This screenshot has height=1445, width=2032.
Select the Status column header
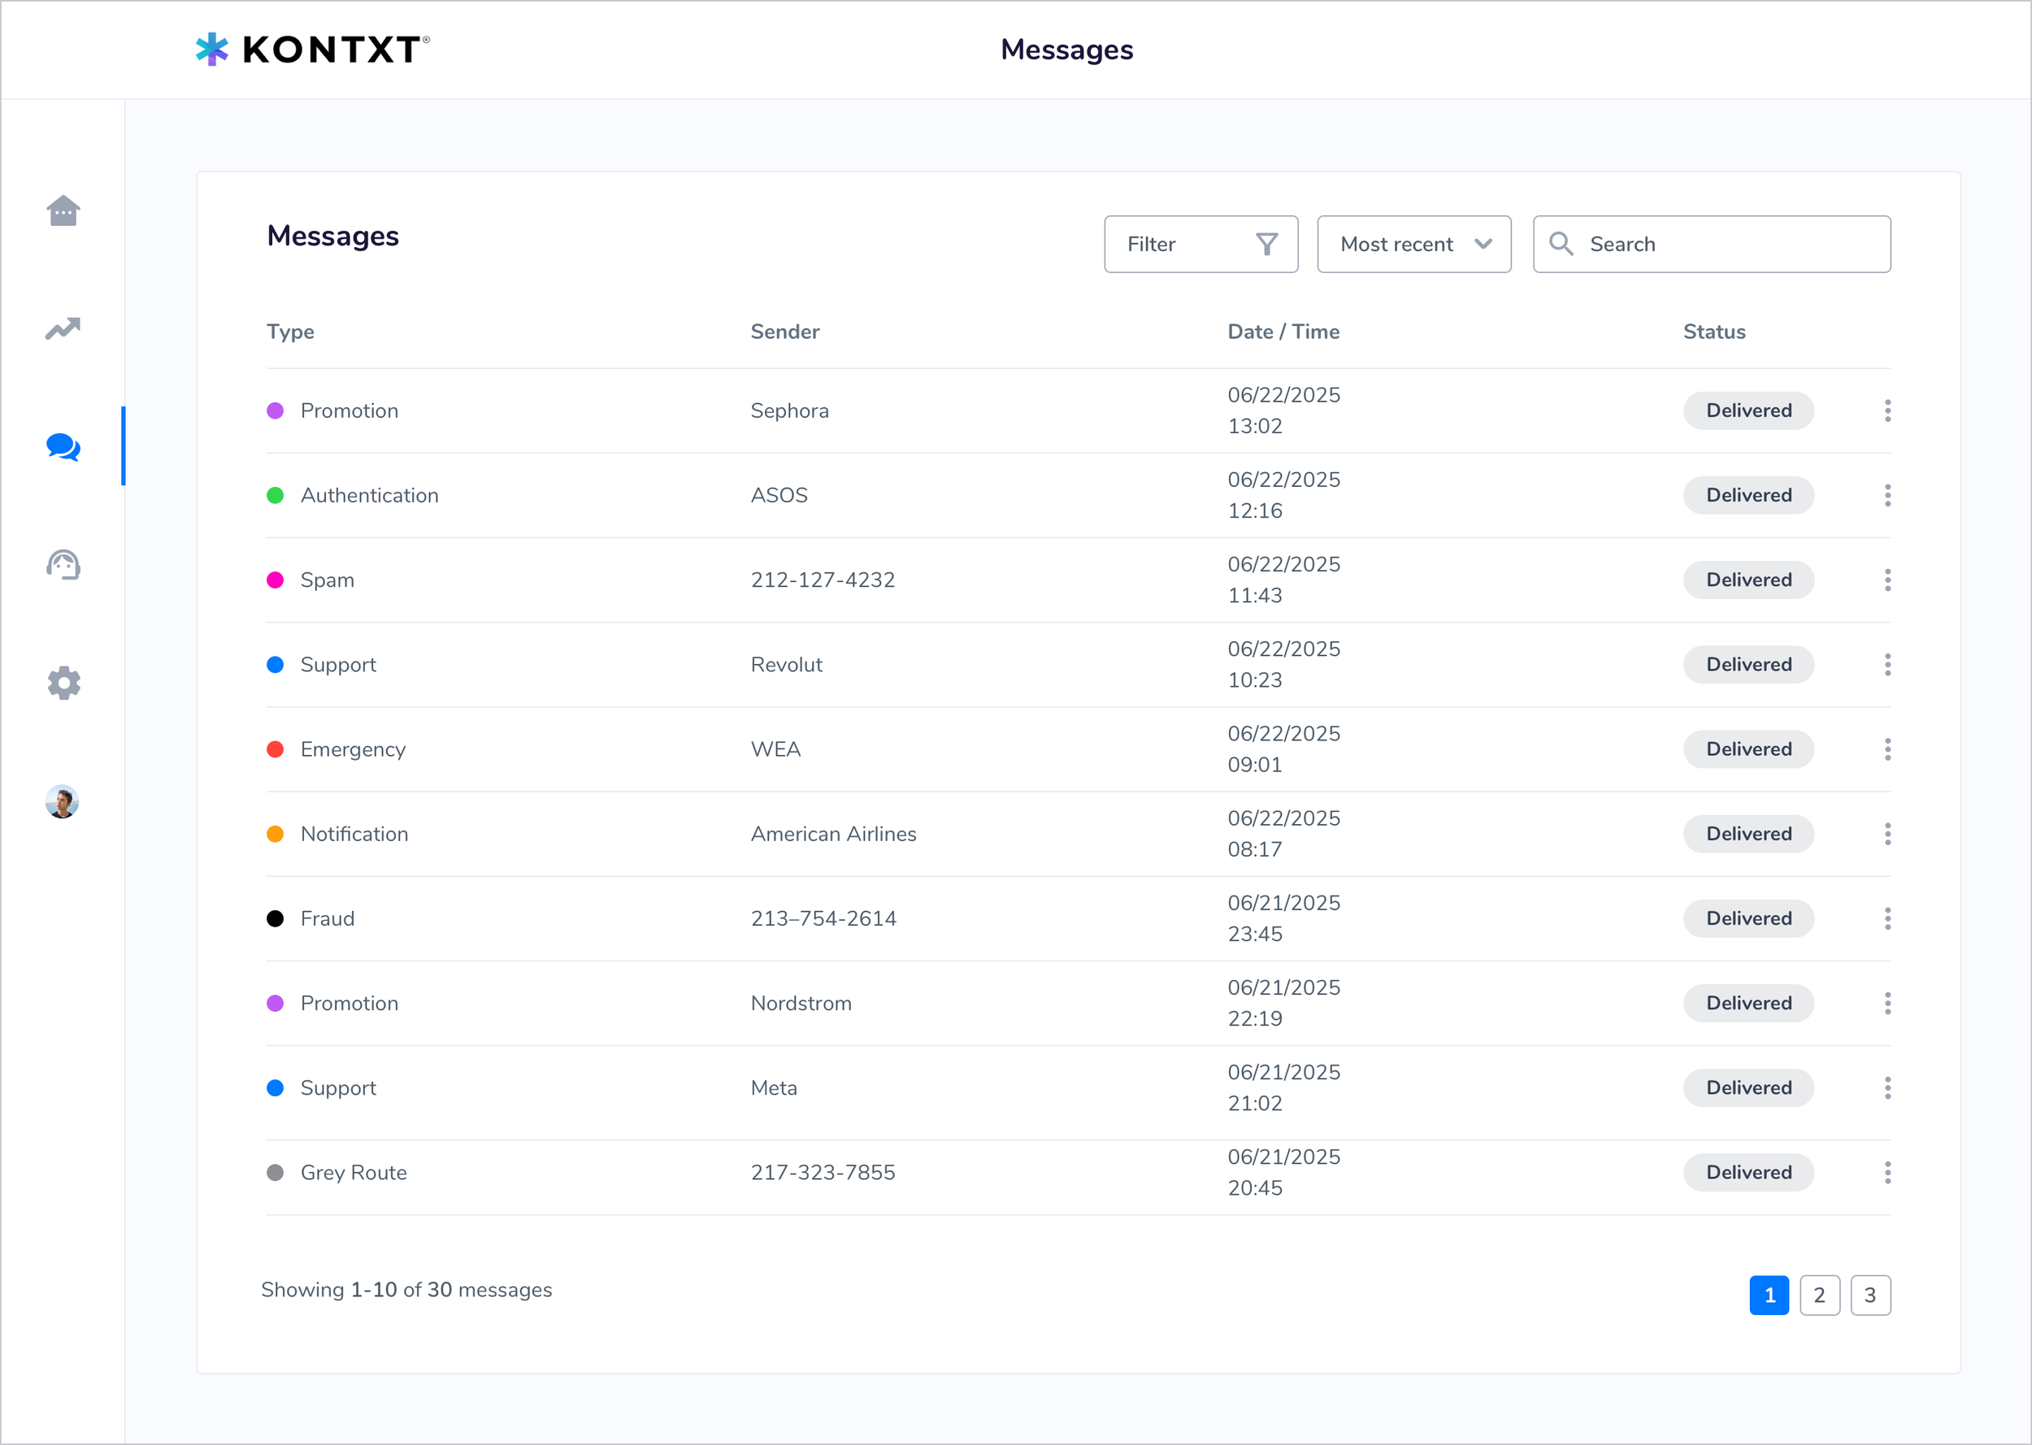click(1713, 331)
